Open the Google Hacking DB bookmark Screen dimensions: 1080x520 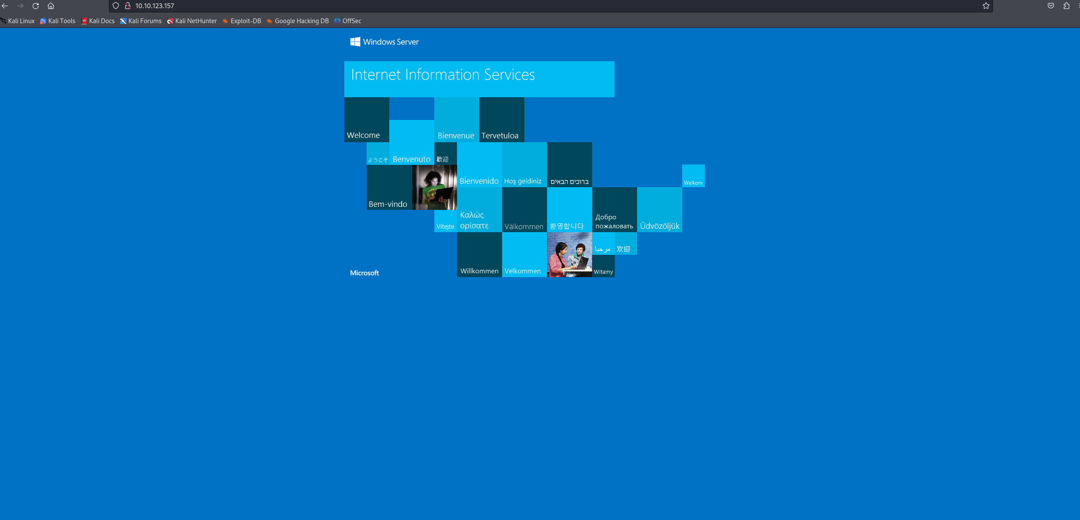click(298, 21)
